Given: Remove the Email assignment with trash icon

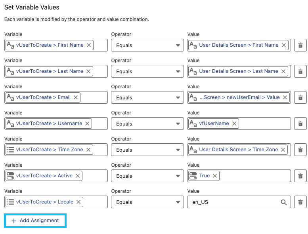Looking at the screenshot, I should 300,97.
